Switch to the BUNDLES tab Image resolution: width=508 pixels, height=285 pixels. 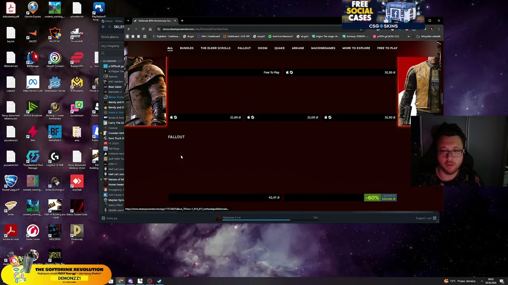187,48
